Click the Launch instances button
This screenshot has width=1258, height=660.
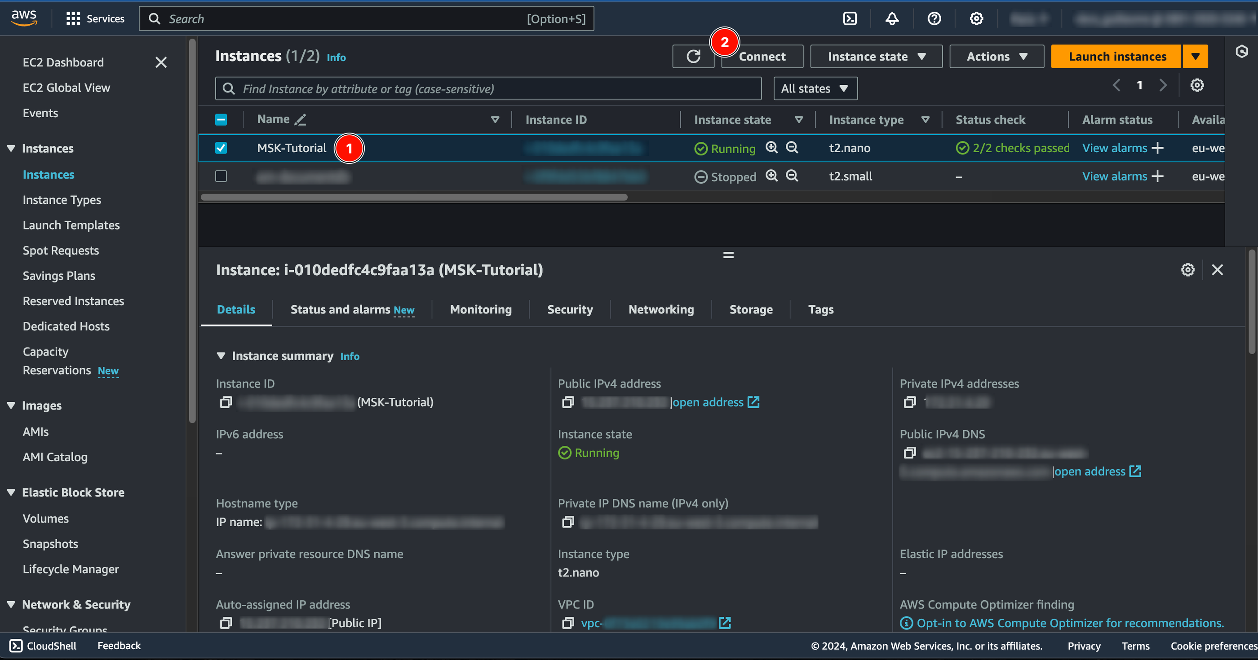click(1117, 57)
